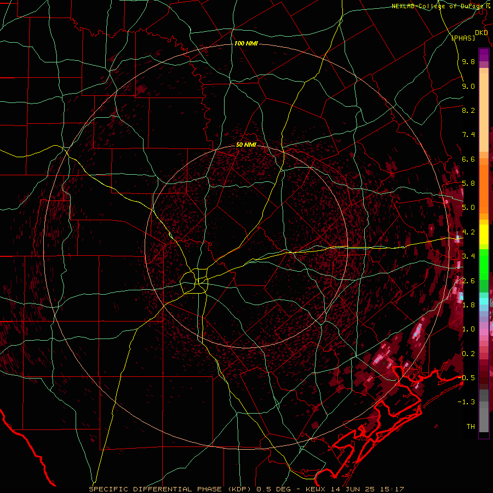The width and height of the screenshot is (493, 493).
Task: Click the 5.8 value on the scale
Action: (468, 184)
